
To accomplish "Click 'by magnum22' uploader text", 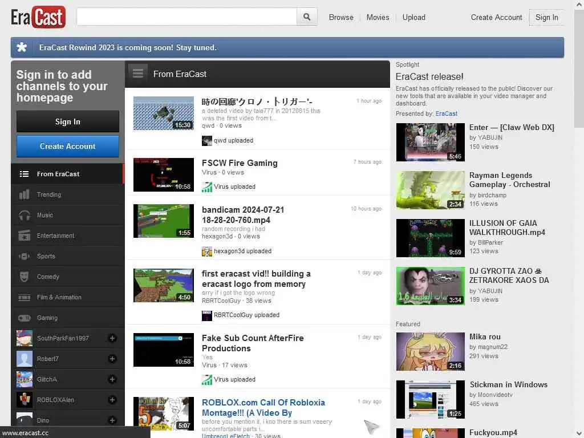I will click(488, 347).
